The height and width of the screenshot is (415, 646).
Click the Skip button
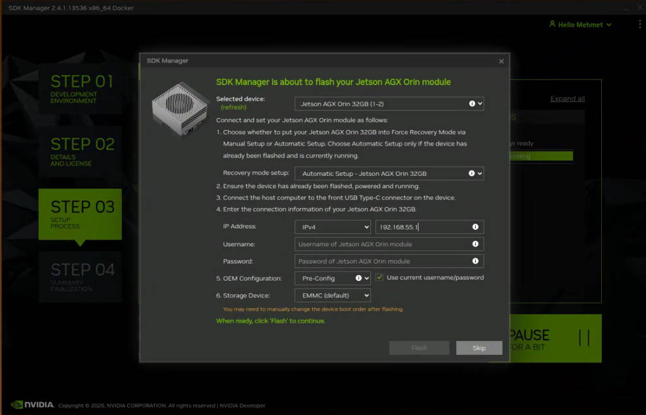(479, 348)
